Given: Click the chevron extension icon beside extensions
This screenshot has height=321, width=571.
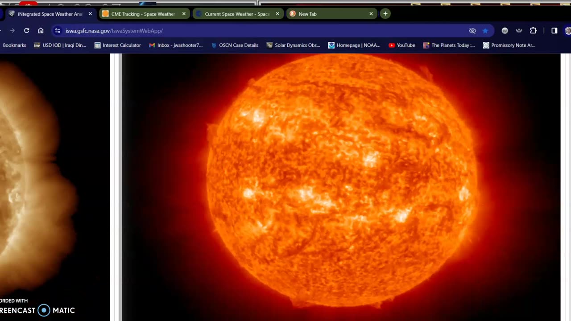Looking at the screenshot, I should [x=519, y=31].
